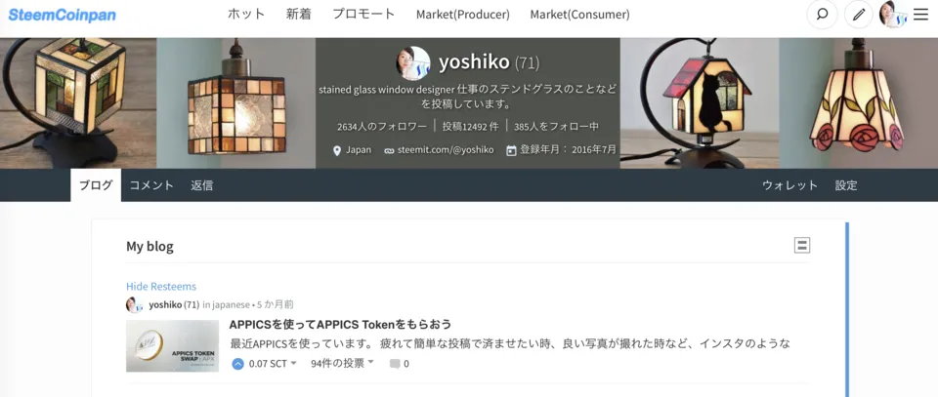Click the pencil compose post icon
938x397 pixels.
(x=859, y=15)
